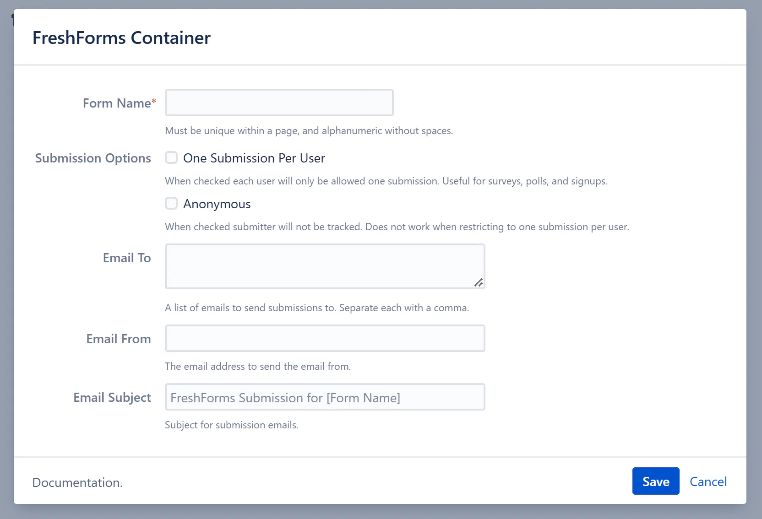Click the "Subject for submission emails" hint text
Image resolution: width=762 pixels, height=519 pixels.
(x=231, y=425)
